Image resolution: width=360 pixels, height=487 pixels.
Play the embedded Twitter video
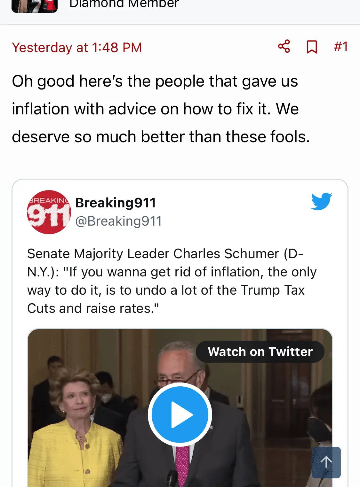(x=180, y=414)
